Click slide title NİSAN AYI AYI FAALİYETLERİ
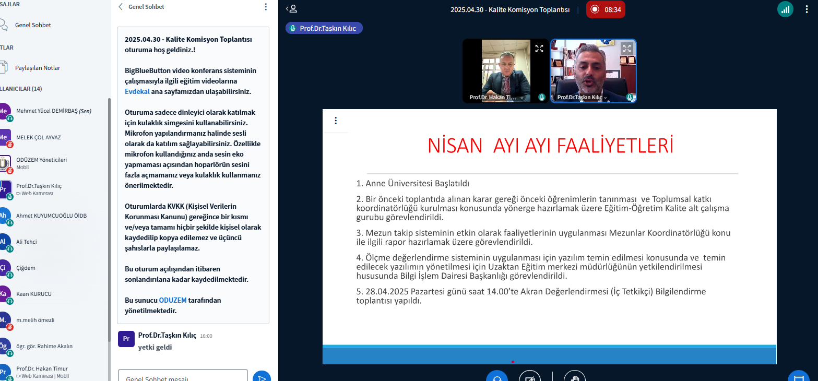The height and width of the screenshot is (381, 818). point(550,146)
